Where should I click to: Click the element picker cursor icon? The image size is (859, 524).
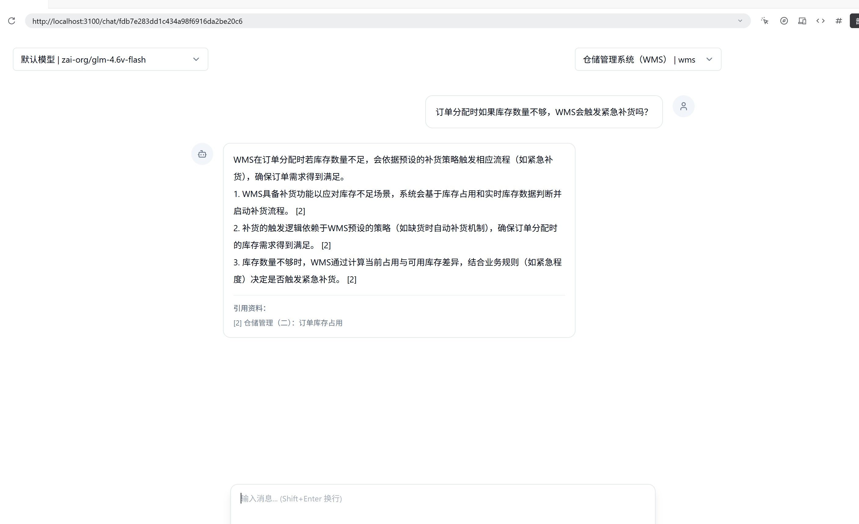[x=765, y=21]
